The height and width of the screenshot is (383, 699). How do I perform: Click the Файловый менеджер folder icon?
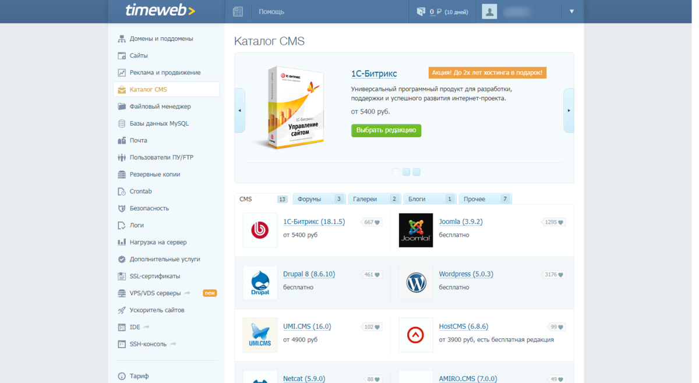[x=122, y=107]
